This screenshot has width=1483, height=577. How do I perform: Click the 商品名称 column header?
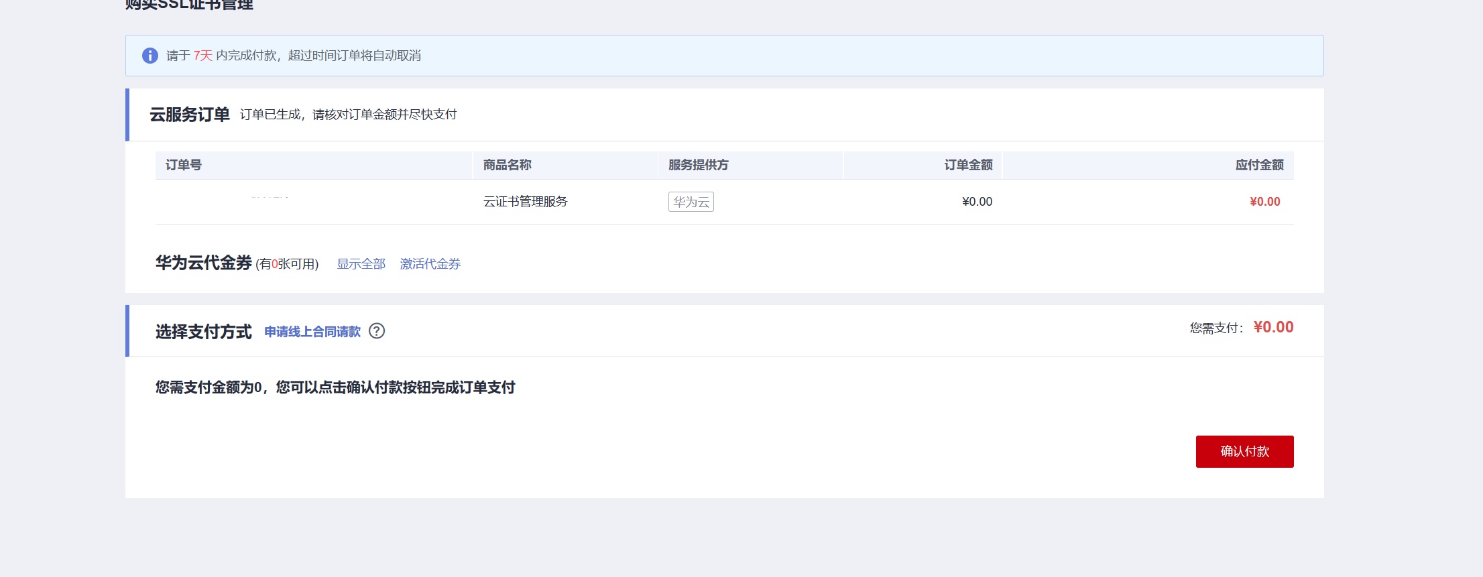point(508,165)
